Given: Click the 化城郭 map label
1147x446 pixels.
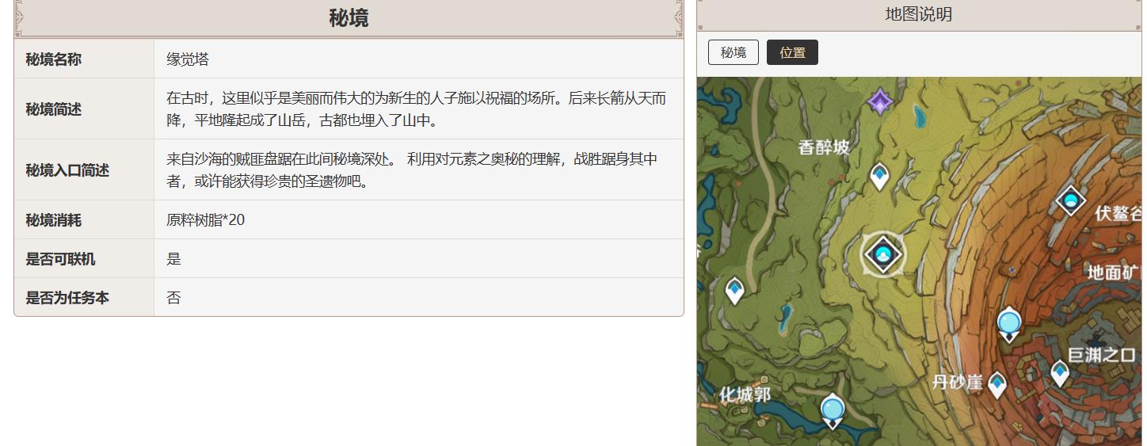Looking at the screenshot, I should pyautogui.click(x=745, y=395).
